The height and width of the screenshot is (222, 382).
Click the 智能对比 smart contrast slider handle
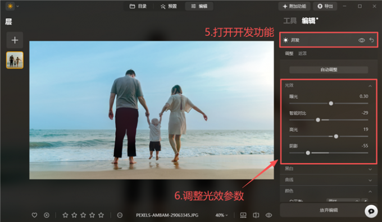[x=318, y=120]
